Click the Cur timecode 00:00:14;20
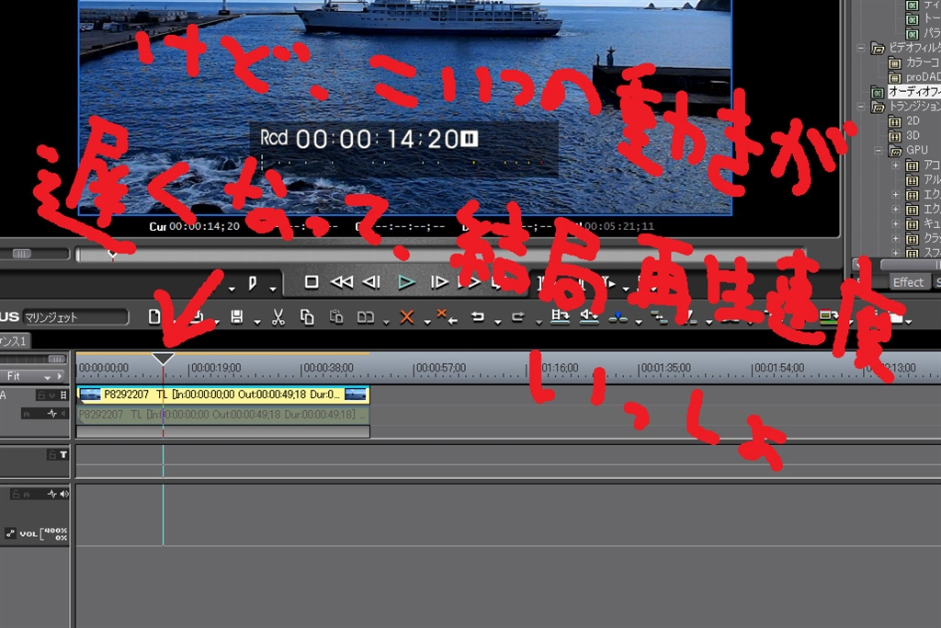The width and height of the screenshot is (941, 628). [204, 226]
